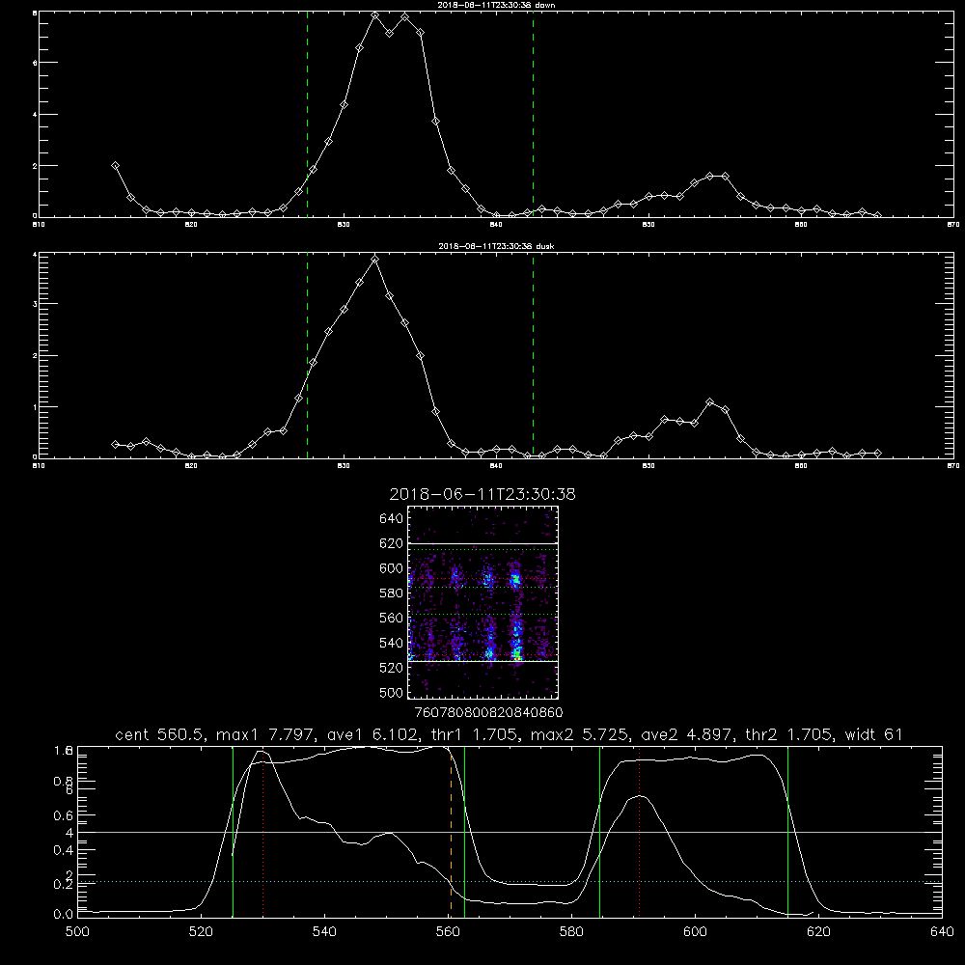The image size is (965, 965).
Task: Click the x-axis label 850 under dusk plot
Action: click(648, 466)
